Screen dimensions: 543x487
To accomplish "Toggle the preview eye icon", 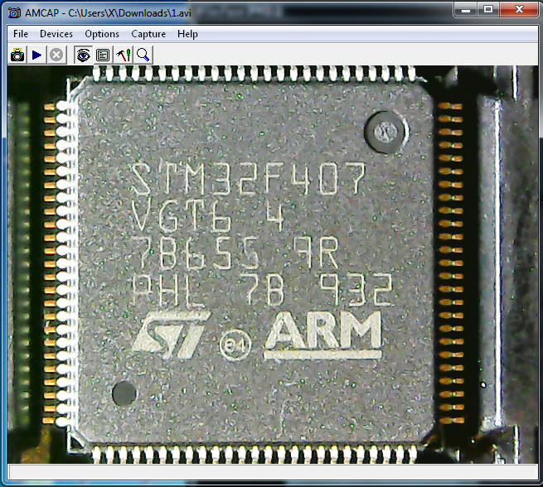I will coord(83,55).
